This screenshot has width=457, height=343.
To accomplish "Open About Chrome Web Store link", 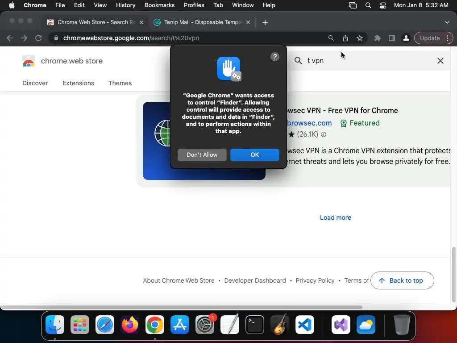I will pos(179,280).
